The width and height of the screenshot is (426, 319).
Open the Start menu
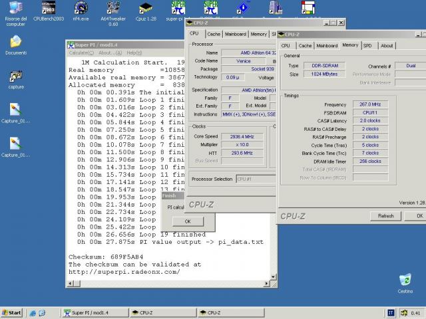pos(12,313)
